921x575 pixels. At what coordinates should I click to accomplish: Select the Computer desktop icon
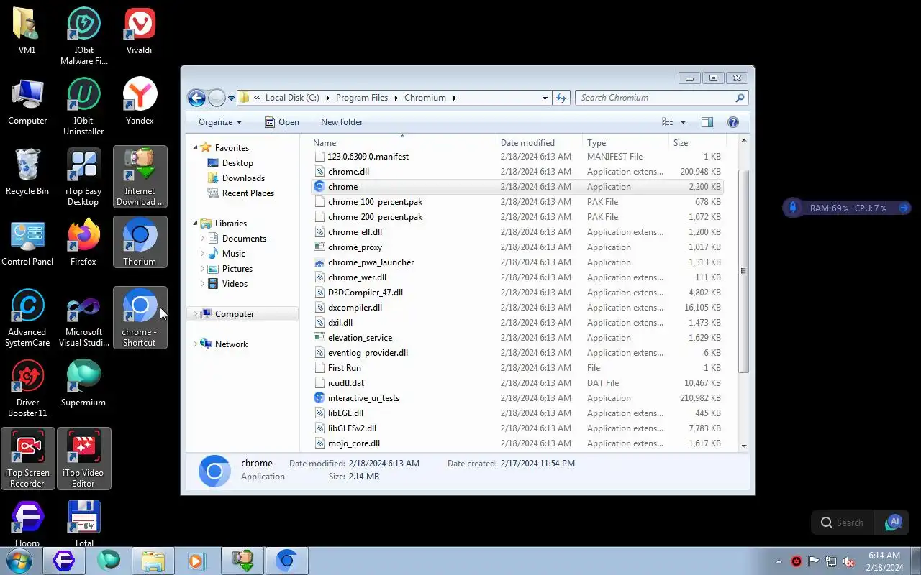click(27, 102)
